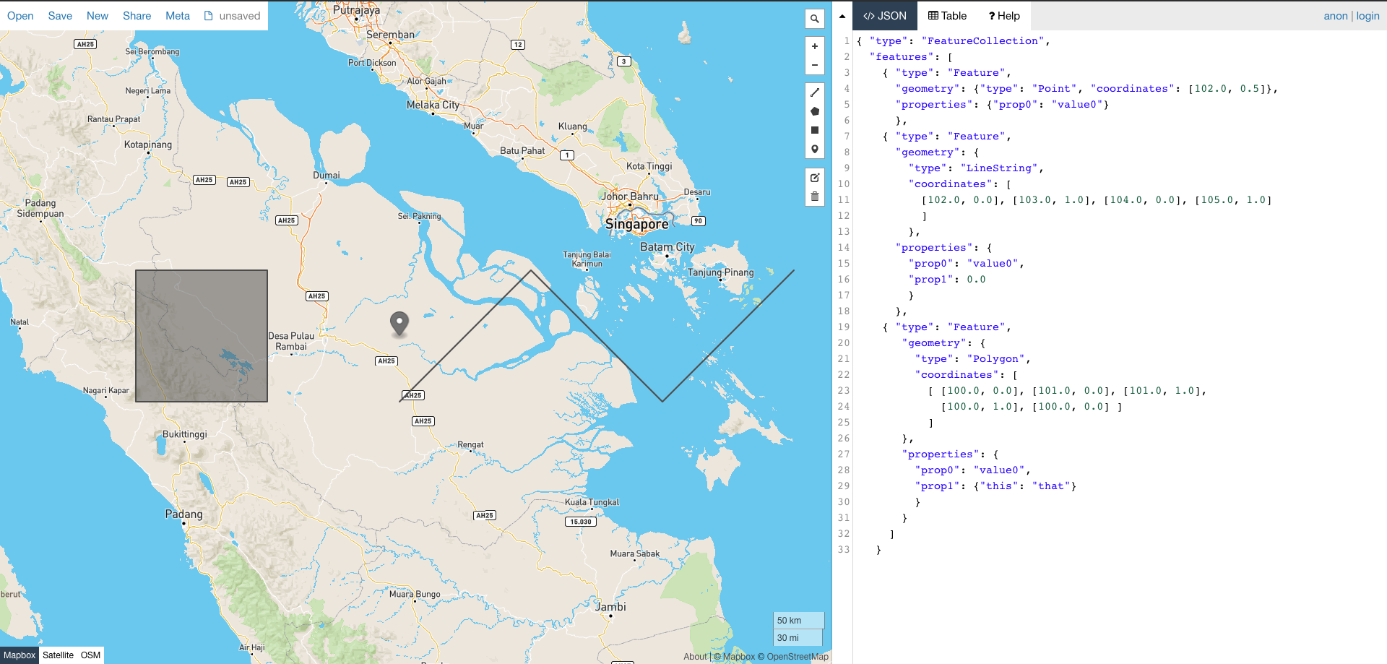This screenshot has width=1387, height=664.
Task: Click the delete features trash icon
Action: click(x=814, y=196)
